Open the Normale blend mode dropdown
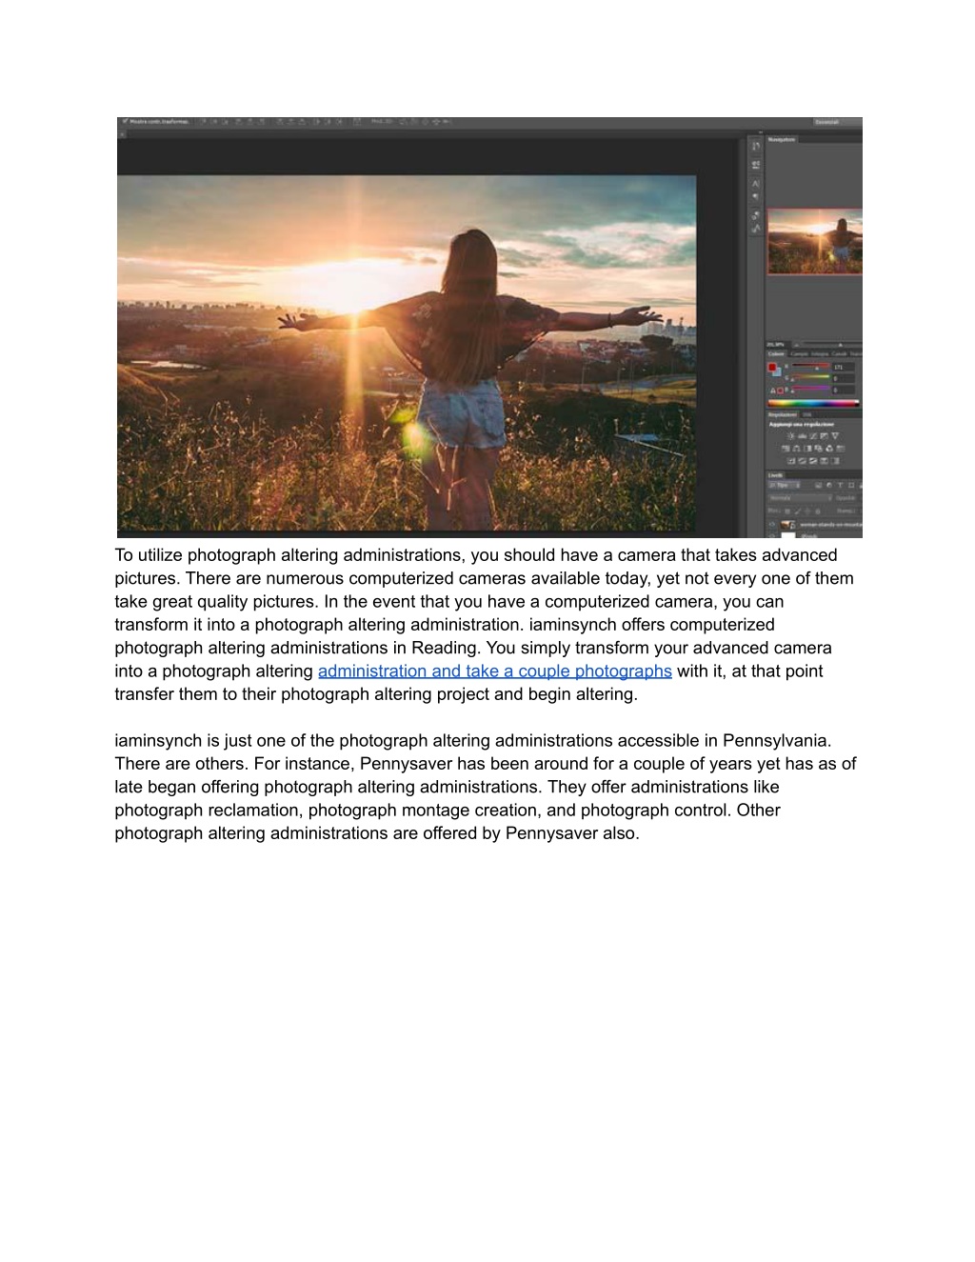The width and height of the screenshot is (975, 1262). (x=800, y=498)
